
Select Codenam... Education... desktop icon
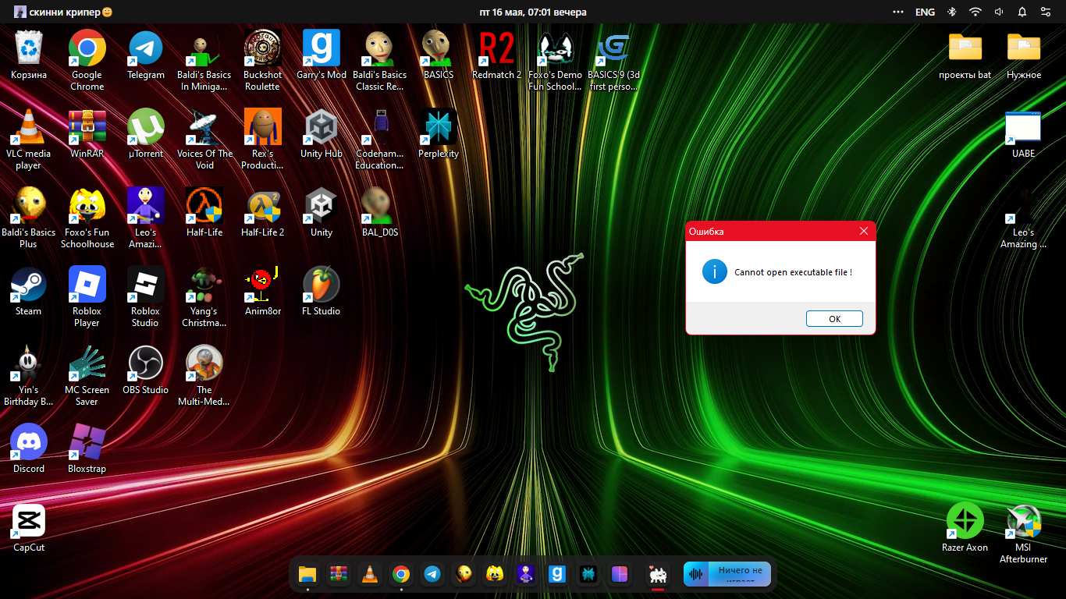379,139
